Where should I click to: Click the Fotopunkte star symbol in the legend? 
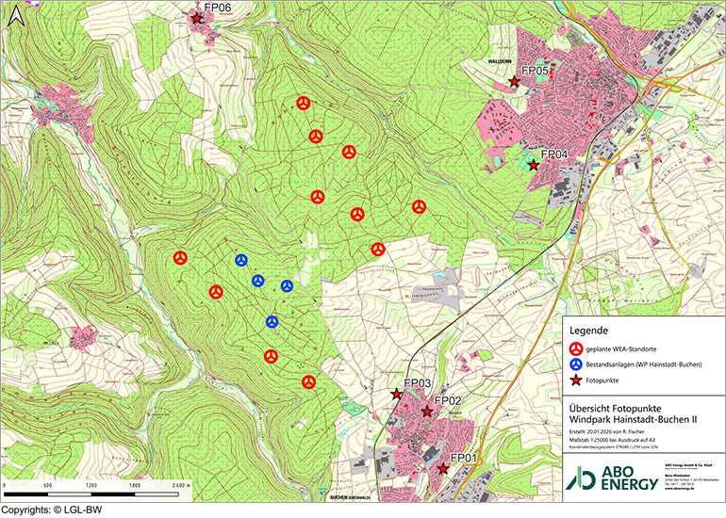tap(576, 380)
